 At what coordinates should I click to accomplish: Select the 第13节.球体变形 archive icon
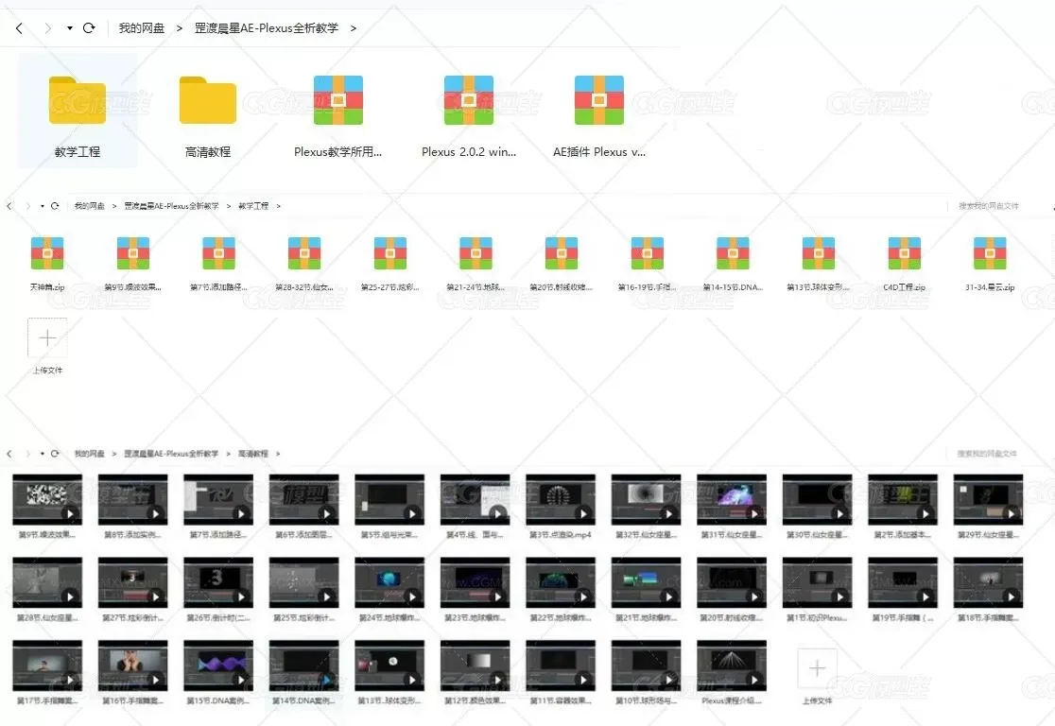[818, 253]
